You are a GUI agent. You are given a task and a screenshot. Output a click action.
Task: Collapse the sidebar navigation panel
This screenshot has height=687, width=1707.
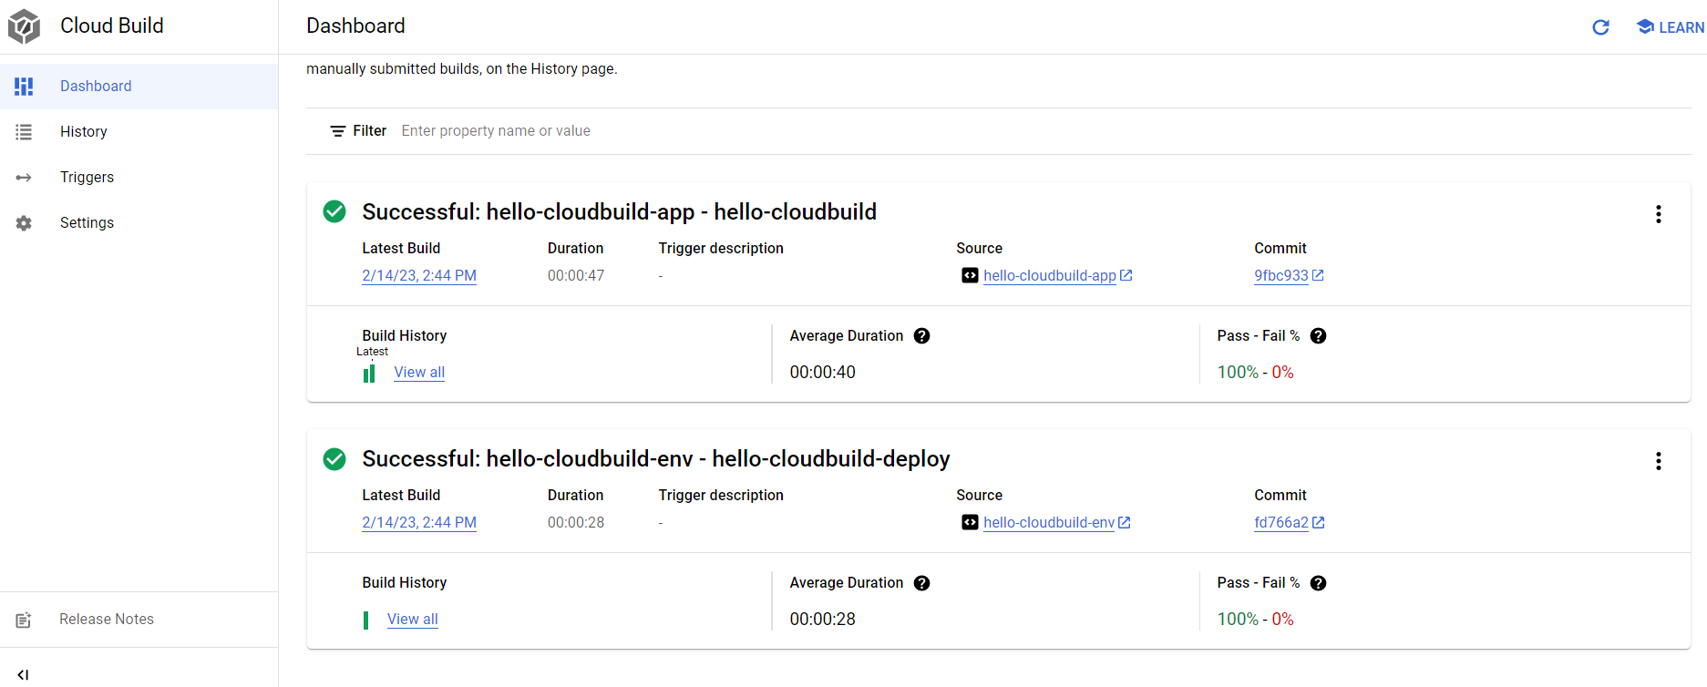(x=24, y=675)
